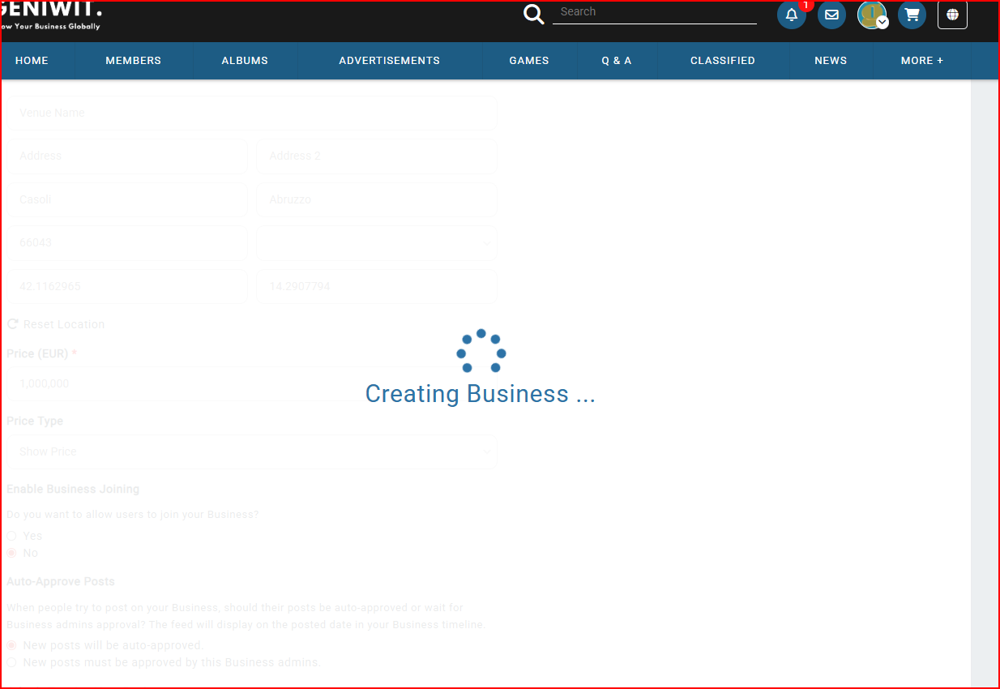Open the ADVERTISEMENTS menu item

coord(389,61)
